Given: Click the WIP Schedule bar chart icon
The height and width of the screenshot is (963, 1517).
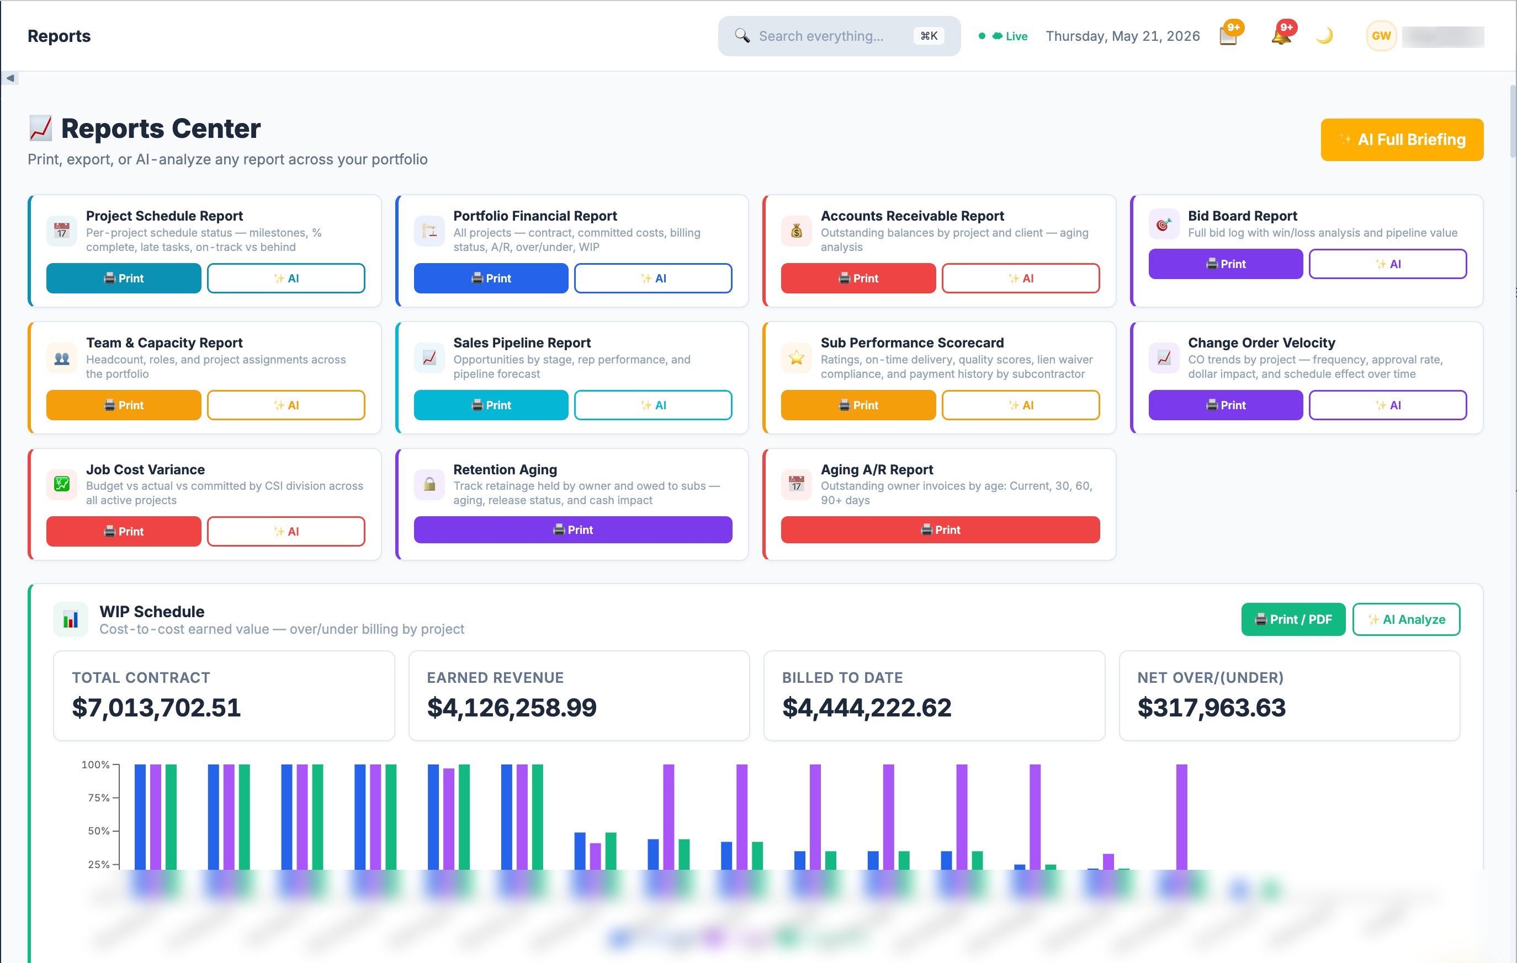Looking at the screenshot, I should click(71, 620).
